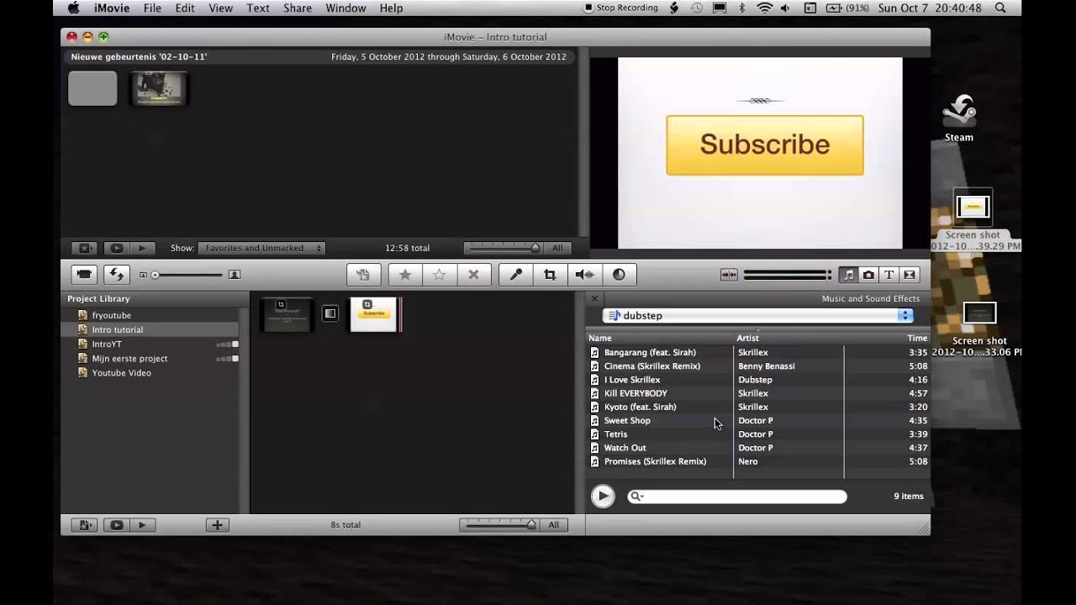Play project from beginning button

[143, 525]
